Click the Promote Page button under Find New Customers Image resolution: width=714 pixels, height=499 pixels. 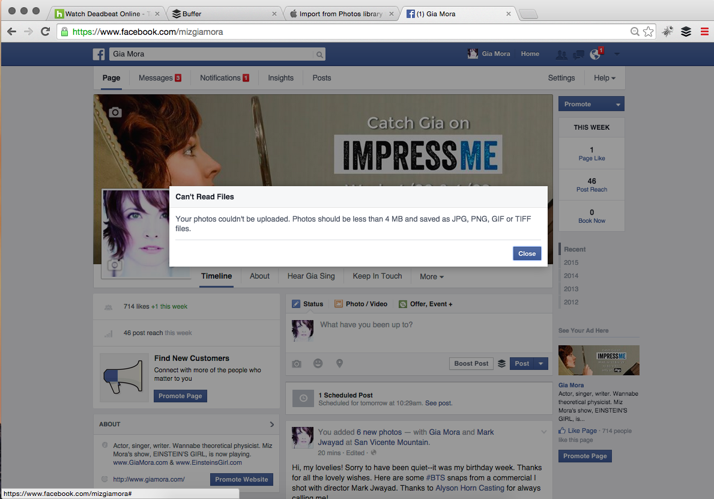point(180,396)
